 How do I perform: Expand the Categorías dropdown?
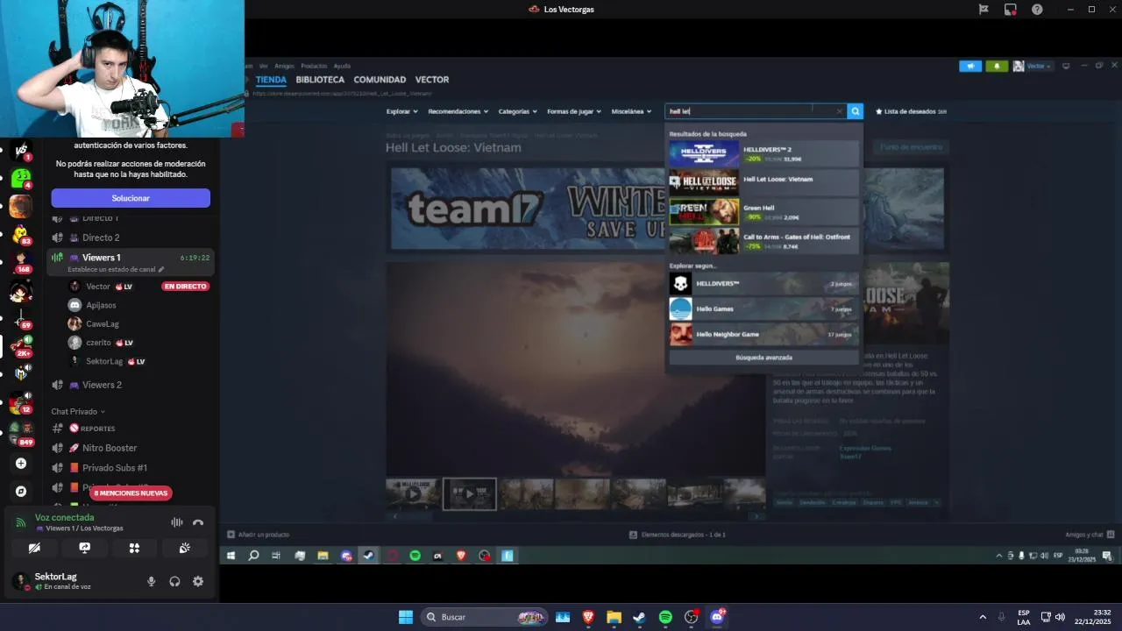(x=518, y=111)
